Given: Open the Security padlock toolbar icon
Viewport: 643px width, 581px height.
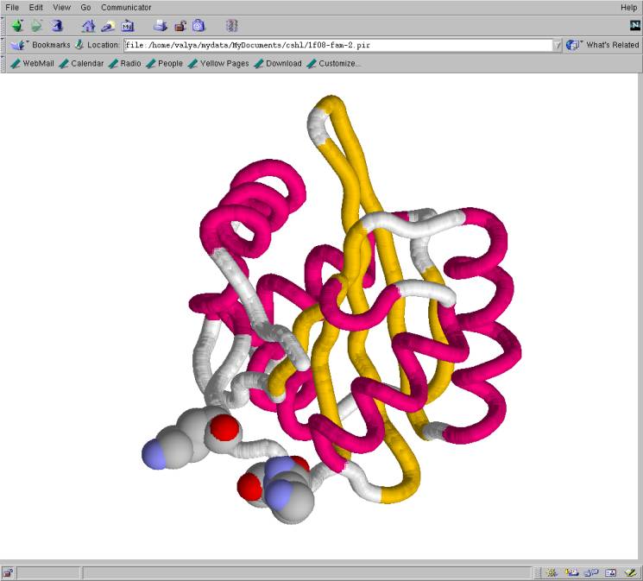Looking at the screenshot, I should coord(180,26).
